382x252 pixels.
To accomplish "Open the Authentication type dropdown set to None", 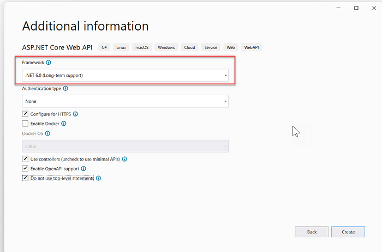I will click(125, 101).
